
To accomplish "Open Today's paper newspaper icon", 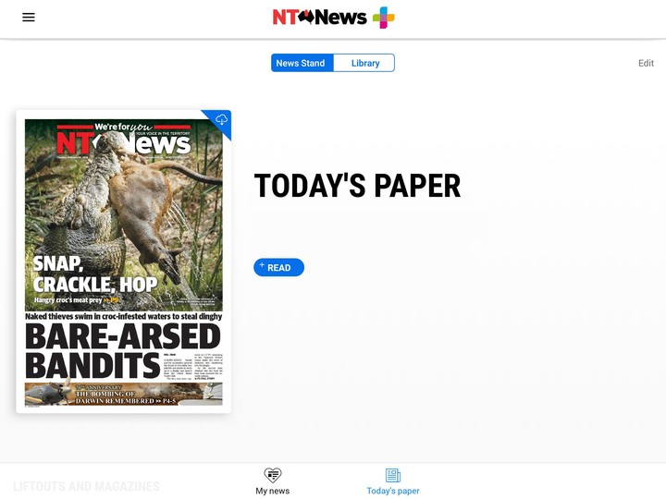I will pos(393,475).
